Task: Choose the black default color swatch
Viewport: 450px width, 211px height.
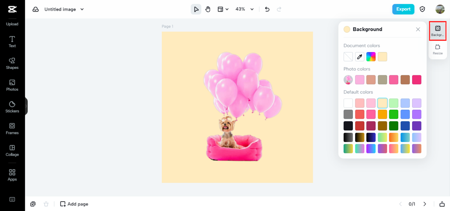Action: click(x=348, y=126)
